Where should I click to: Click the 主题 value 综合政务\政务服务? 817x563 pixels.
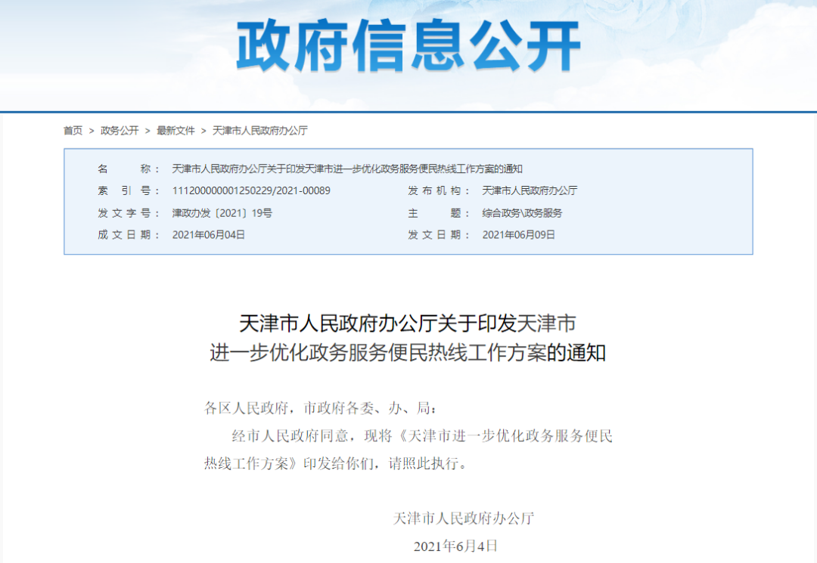click(x=522, y=213)
